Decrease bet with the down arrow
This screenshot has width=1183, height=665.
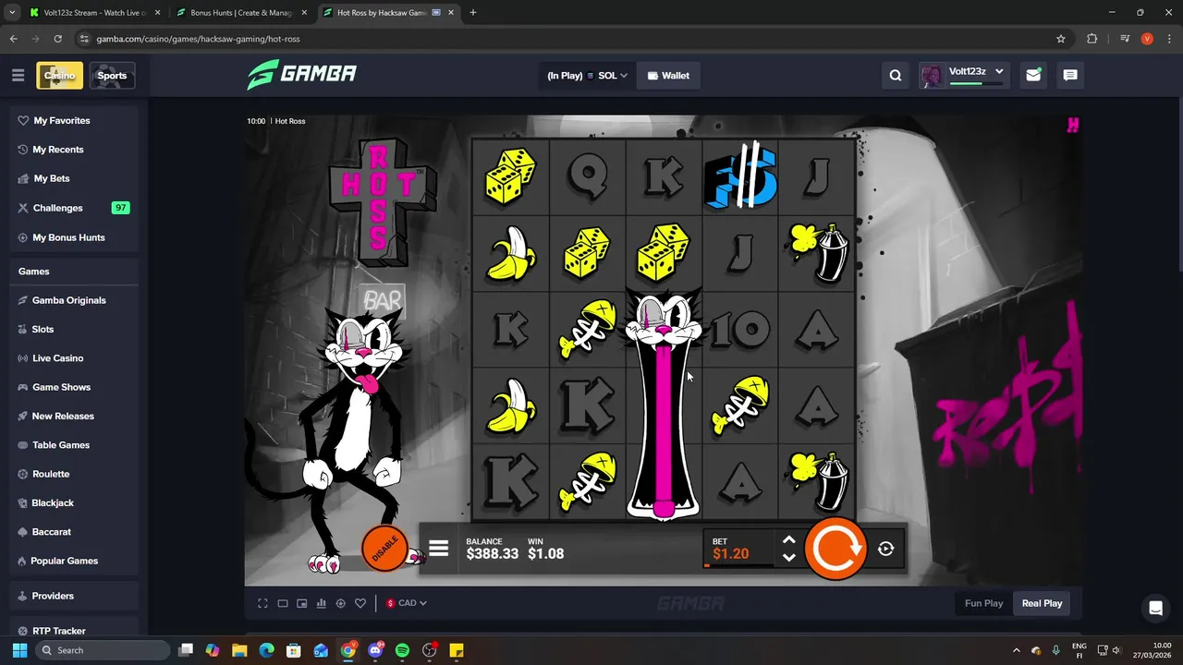pyautogui.click(x=788, y=557)
